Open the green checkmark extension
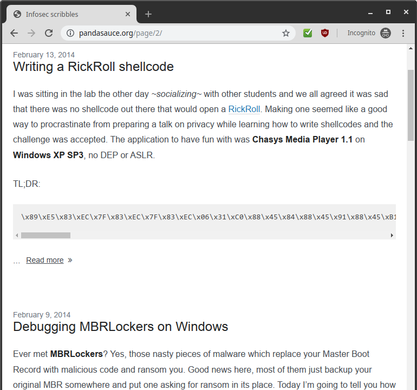417x390 pixels. 308,33
